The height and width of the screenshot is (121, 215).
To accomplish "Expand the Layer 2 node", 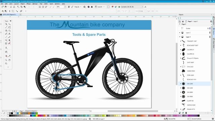I will [180, 33].
